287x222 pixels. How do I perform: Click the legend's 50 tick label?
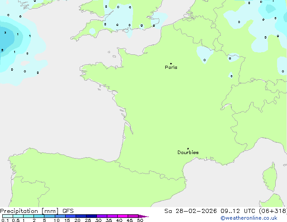coord(140,220)
